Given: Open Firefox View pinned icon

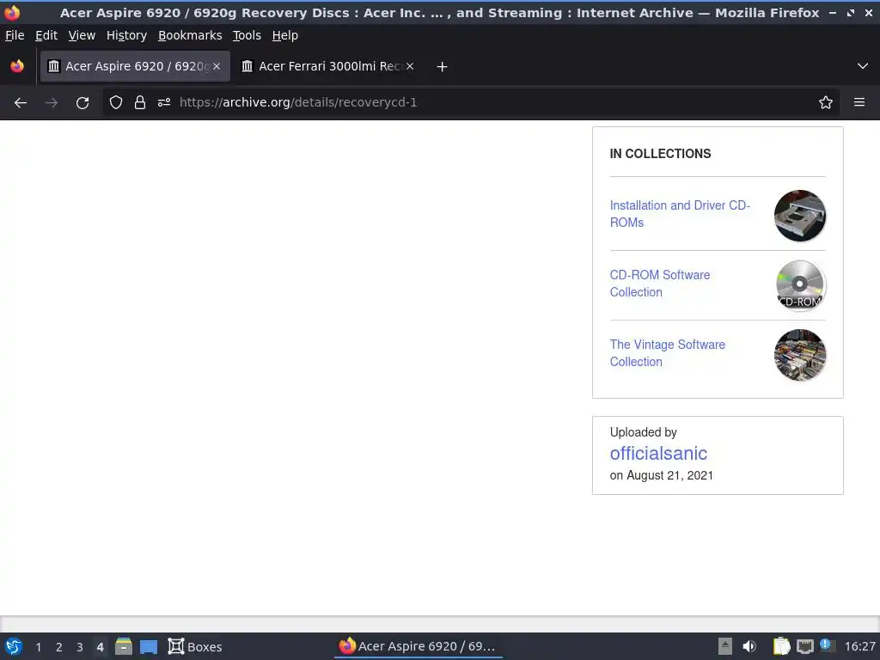Looking at the screenshot, I should (17, 66).
